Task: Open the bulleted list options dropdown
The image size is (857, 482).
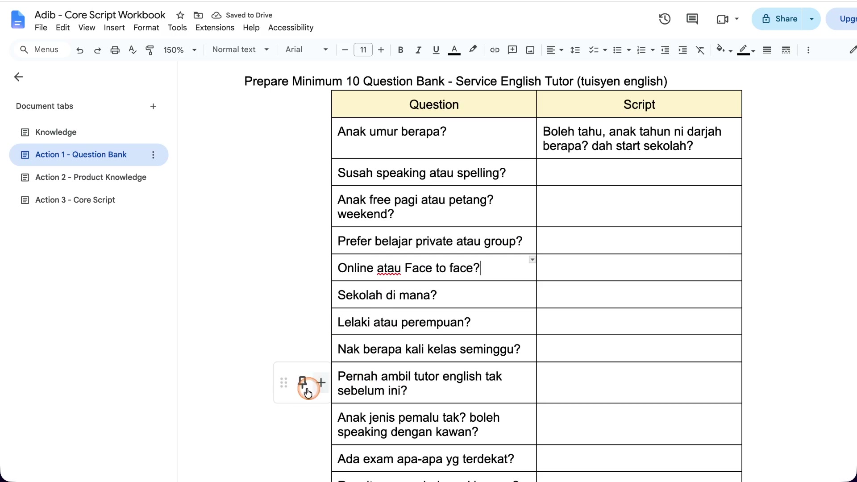Action: [628, 50]
